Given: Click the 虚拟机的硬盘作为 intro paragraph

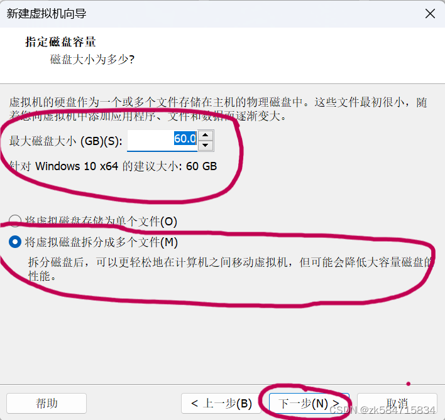Looking at the screenshot, I should [x=218, y=109].
